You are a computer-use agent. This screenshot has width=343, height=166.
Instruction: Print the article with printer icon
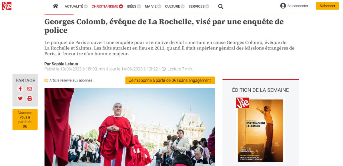30,99
